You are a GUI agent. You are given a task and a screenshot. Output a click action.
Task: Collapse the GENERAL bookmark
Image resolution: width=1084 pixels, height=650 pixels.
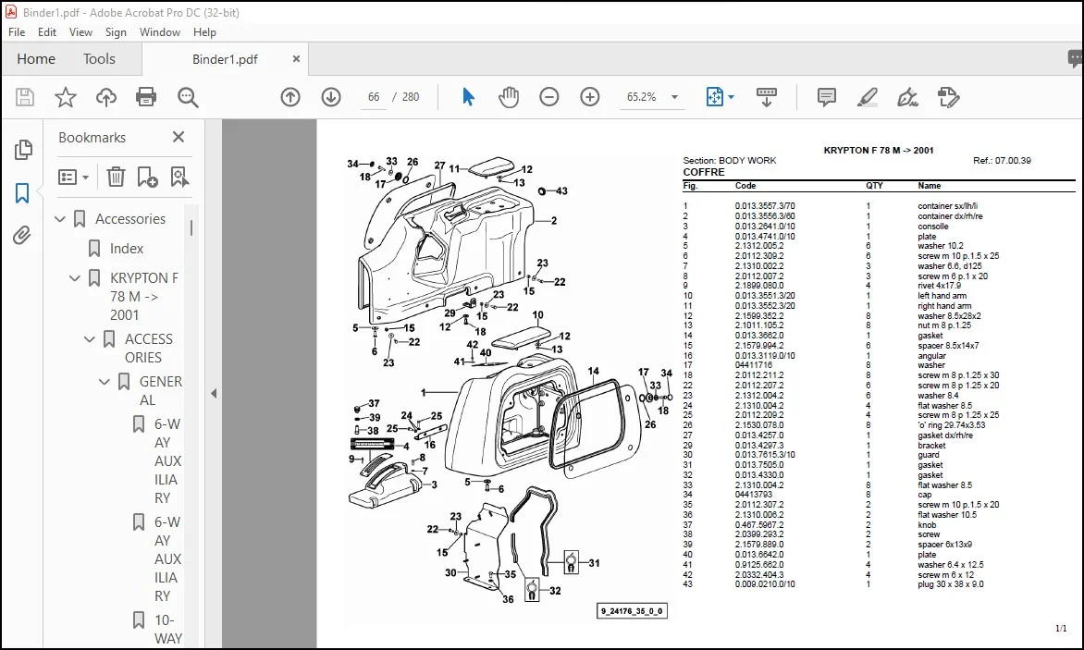pyautogui.click(x=104, y=381)
